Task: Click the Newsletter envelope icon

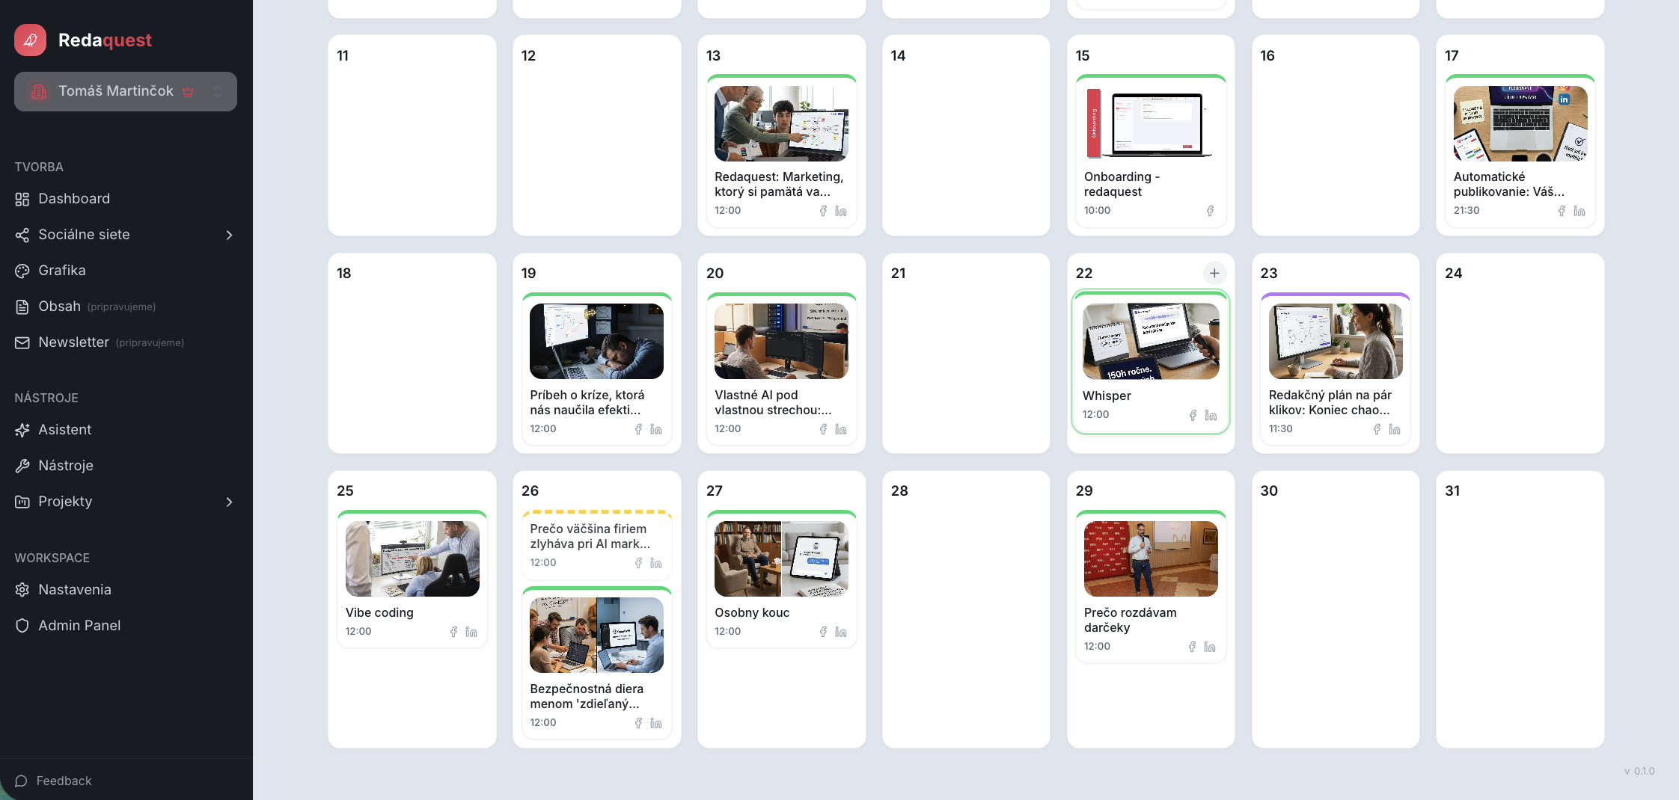Action: click(22, 342)
